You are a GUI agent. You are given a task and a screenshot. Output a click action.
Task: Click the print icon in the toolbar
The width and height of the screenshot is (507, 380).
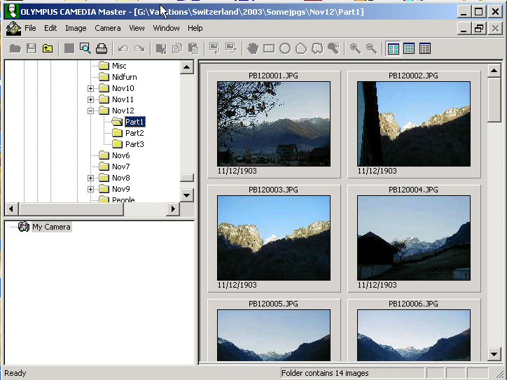[x=102, y=48]
